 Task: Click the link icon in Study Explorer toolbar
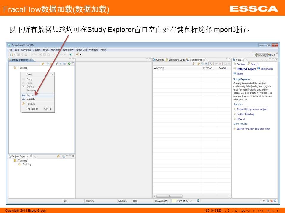coord(56,64)
